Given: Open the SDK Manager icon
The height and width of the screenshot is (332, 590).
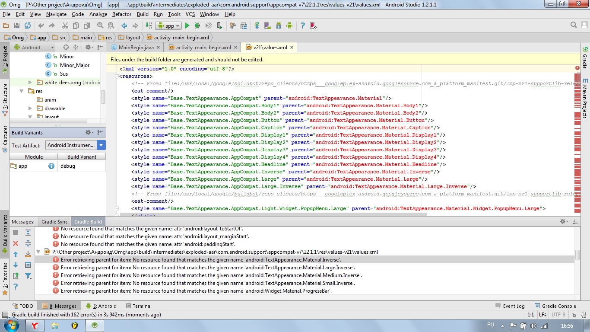Looking at the screenshot, I should (279, 26).
